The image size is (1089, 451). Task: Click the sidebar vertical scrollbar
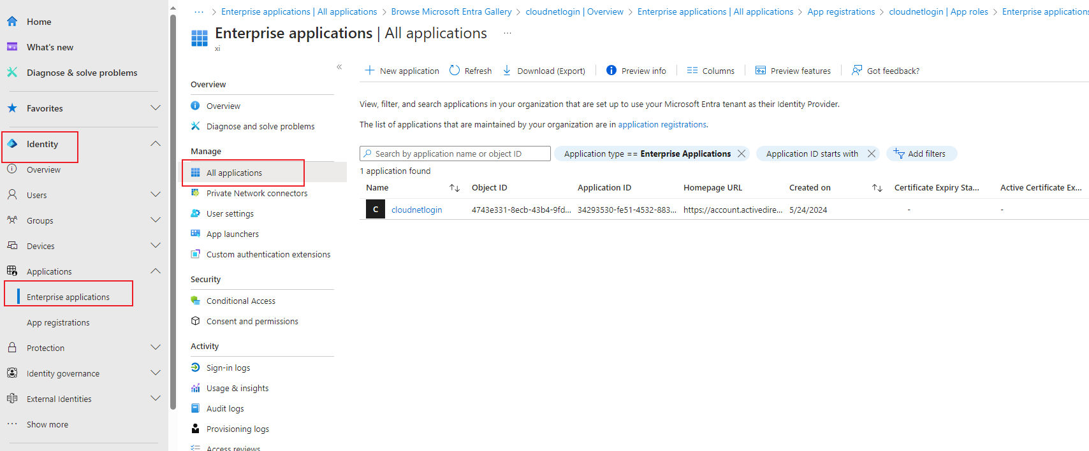173,212
